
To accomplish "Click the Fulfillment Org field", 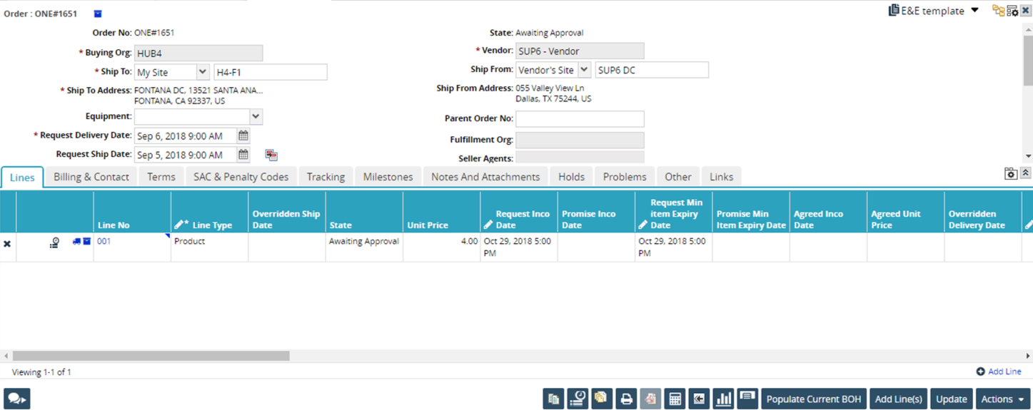I will [x=580, y=140].
